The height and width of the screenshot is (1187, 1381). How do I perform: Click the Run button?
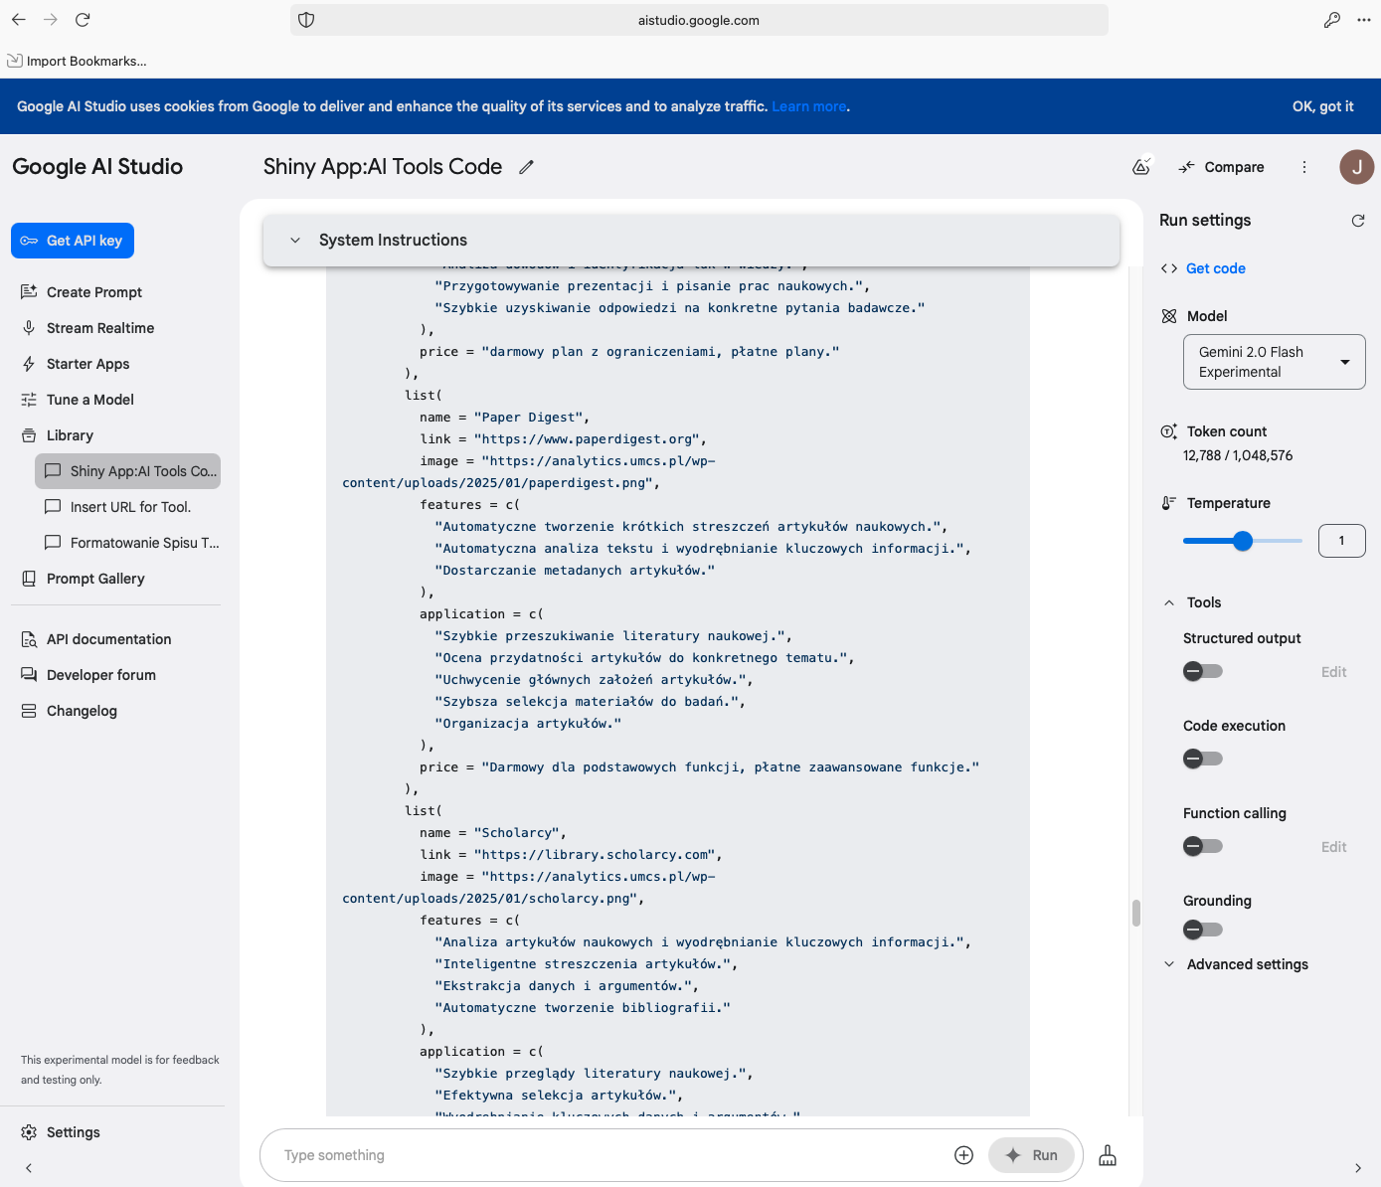1031,1155
